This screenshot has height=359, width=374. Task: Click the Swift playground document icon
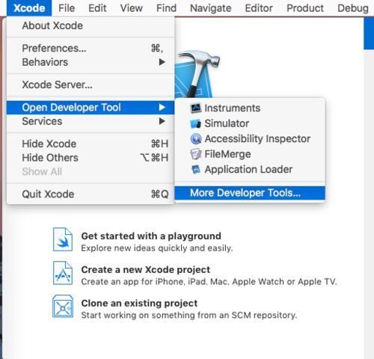[x=63, y=239]
